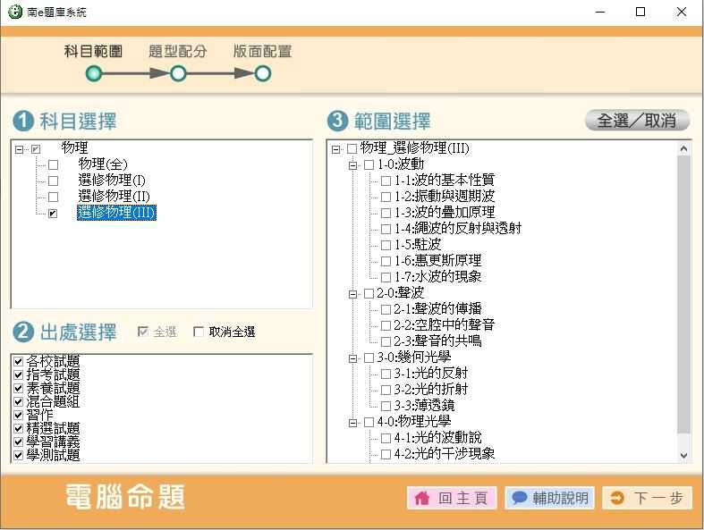Check 4-2:光的干涉現象 checkbox

(x=386, y=454)
